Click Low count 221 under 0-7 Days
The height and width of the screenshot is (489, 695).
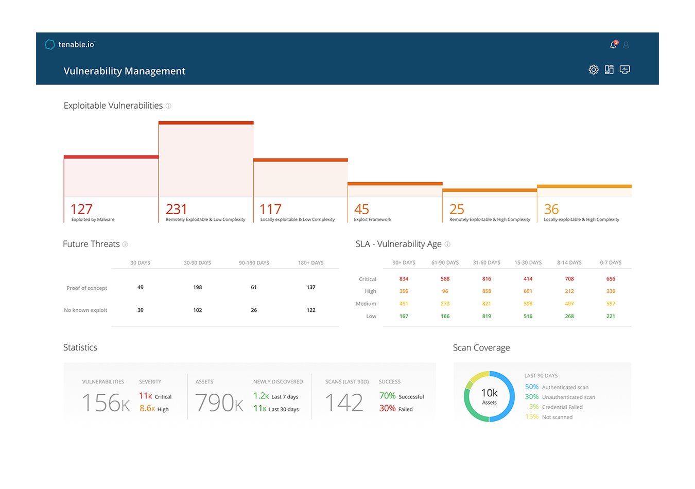(x=611, y=316)
